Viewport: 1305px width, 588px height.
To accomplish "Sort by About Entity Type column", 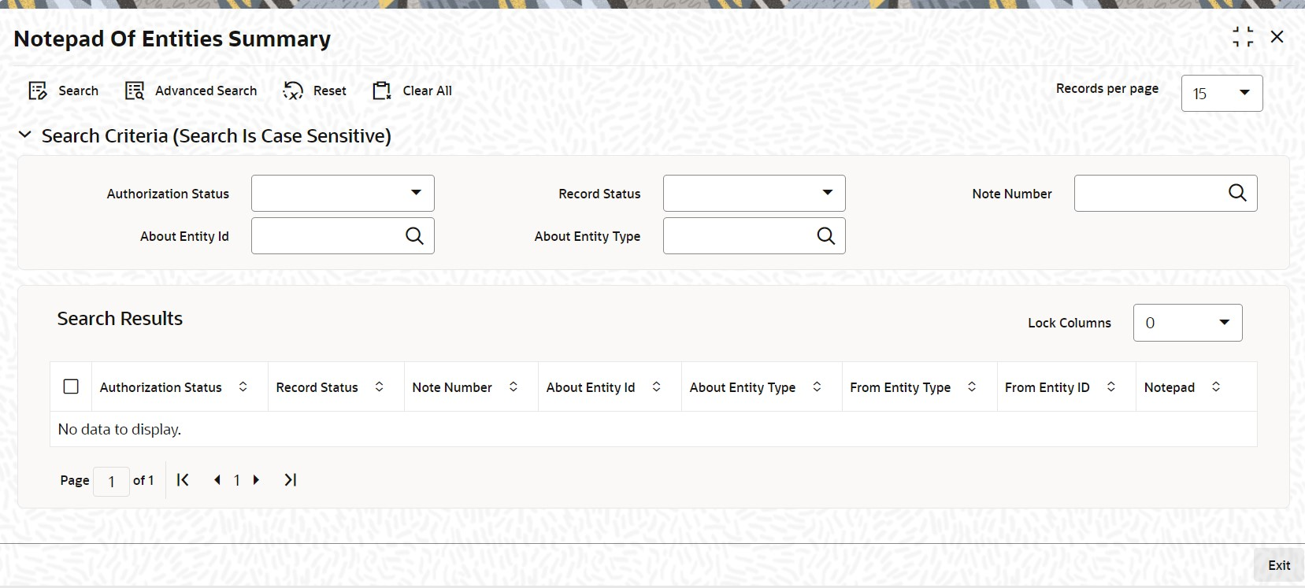I will tap(817, 386).
